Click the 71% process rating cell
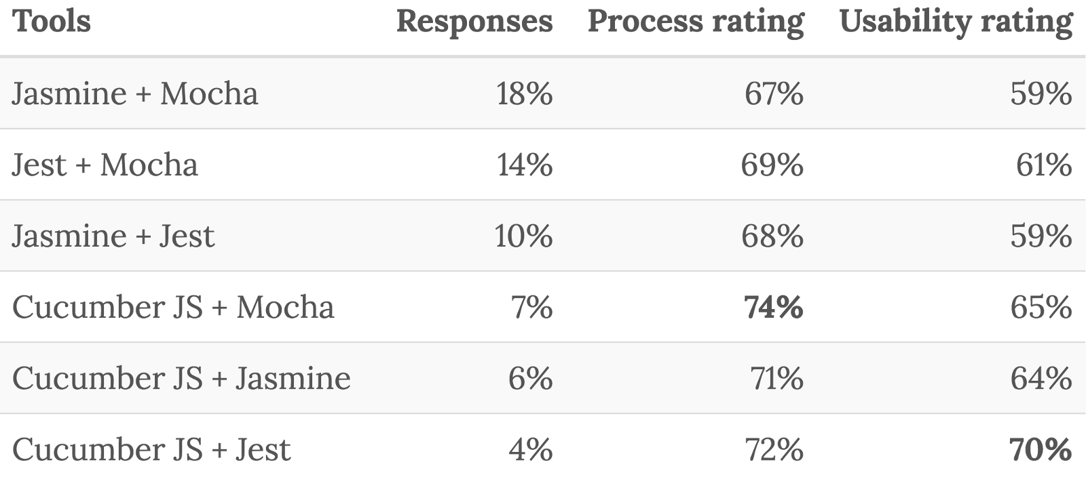 coord(776,379)
